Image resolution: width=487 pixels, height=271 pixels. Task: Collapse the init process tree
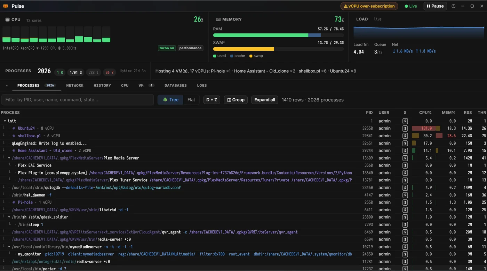pos(5,121)
